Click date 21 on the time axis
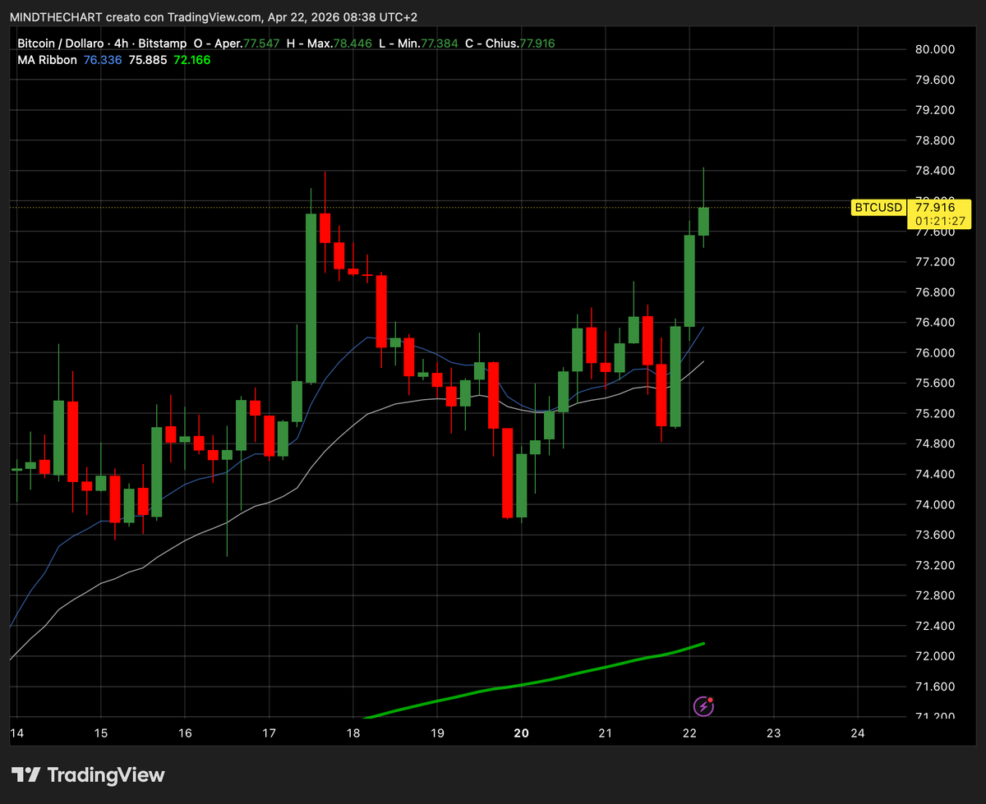 [606, 733]
